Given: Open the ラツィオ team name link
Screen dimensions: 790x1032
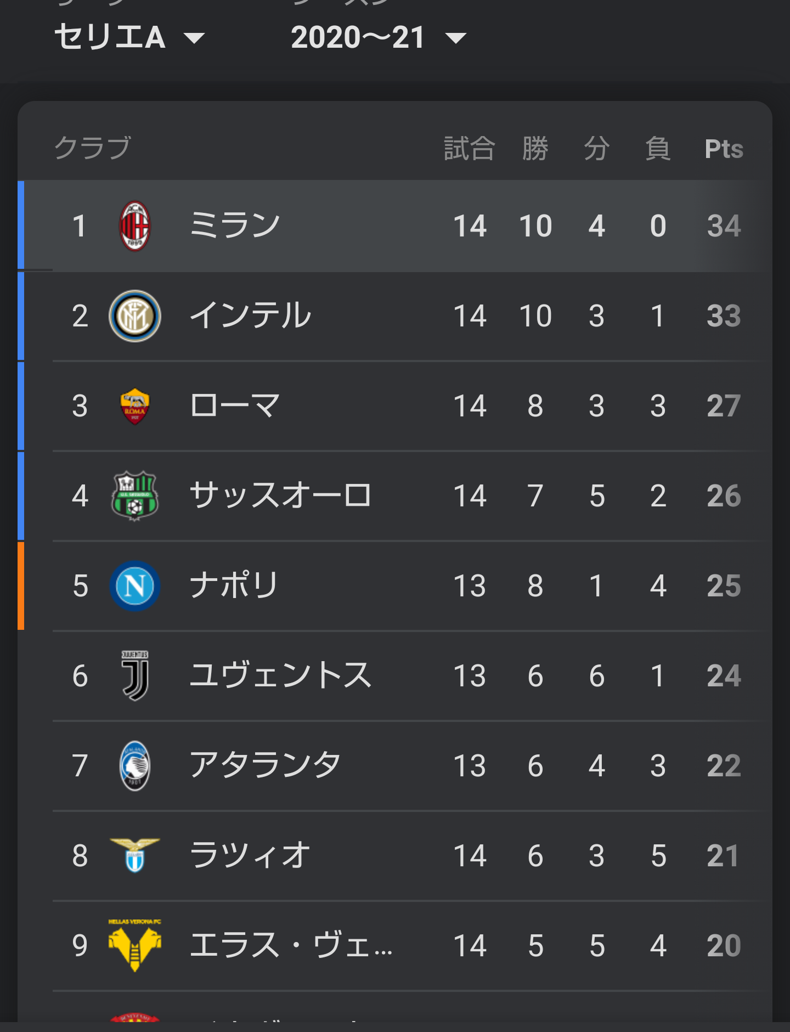Looking at the screenshot, I should pos(250,856).
